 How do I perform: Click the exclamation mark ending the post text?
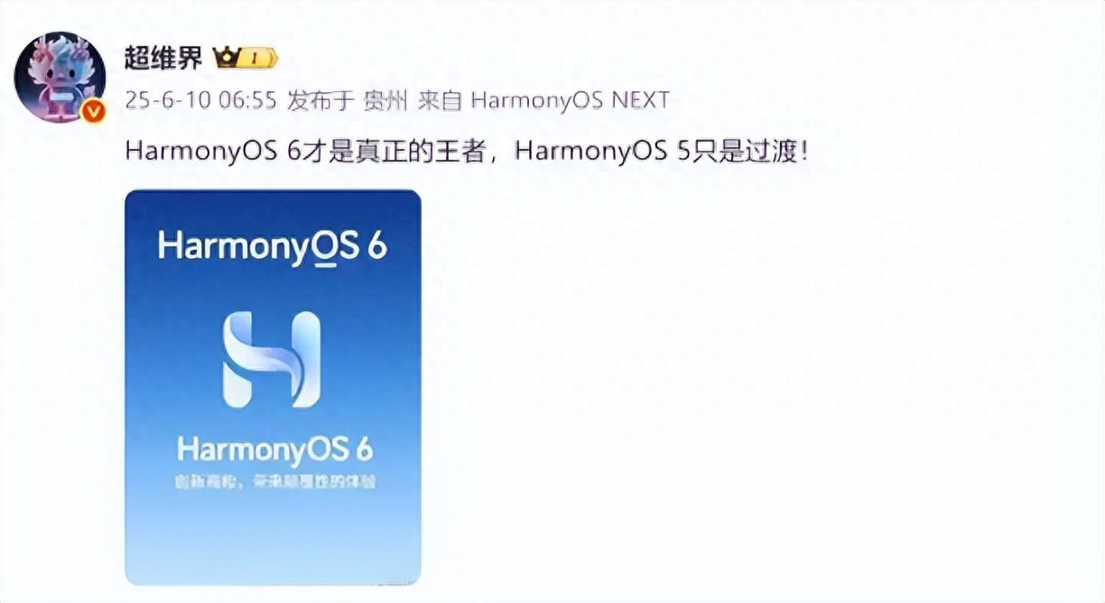802,151
